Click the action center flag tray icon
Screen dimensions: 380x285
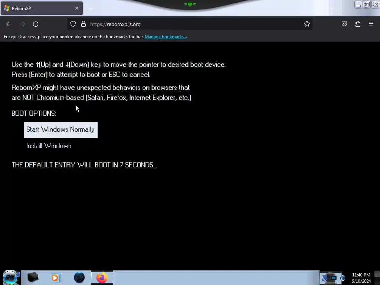tap(324, 278)
